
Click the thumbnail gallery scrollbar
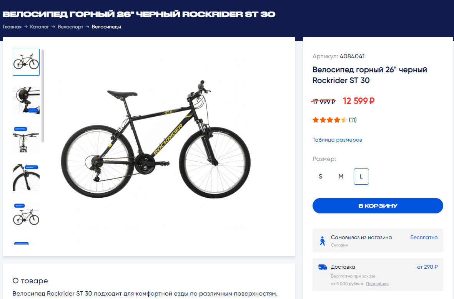43,96
